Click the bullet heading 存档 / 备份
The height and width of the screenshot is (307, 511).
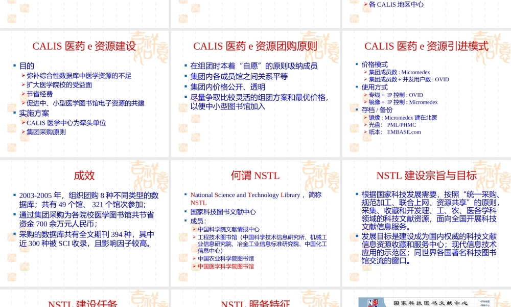[x=377, y=110]
